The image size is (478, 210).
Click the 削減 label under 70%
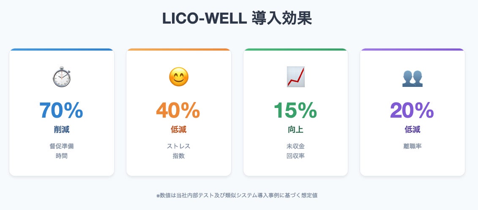[62, 129]
